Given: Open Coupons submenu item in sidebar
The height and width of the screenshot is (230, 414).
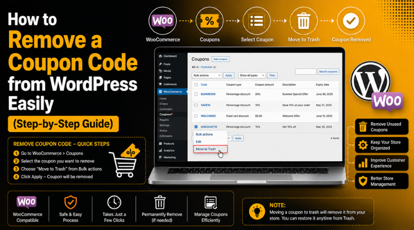Looking at the screenshot, I should point(166,114).
